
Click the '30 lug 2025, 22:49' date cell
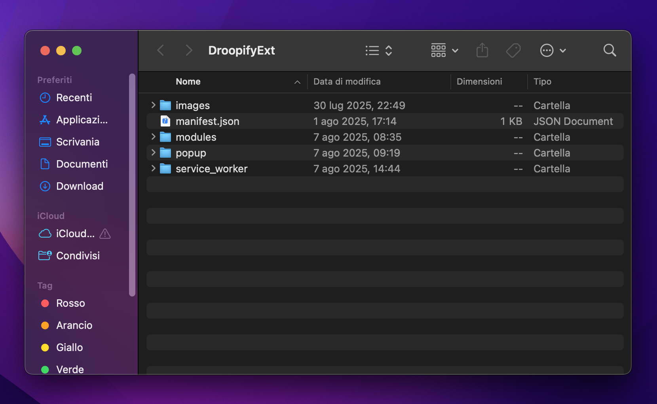(x=359, y=106)
